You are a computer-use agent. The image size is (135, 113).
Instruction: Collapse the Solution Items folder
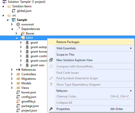tap(3, 6)
